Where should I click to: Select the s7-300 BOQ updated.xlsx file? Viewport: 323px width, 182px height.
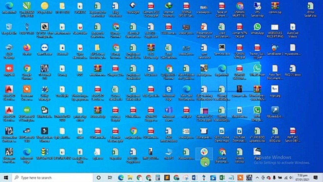tap(257, 134)
